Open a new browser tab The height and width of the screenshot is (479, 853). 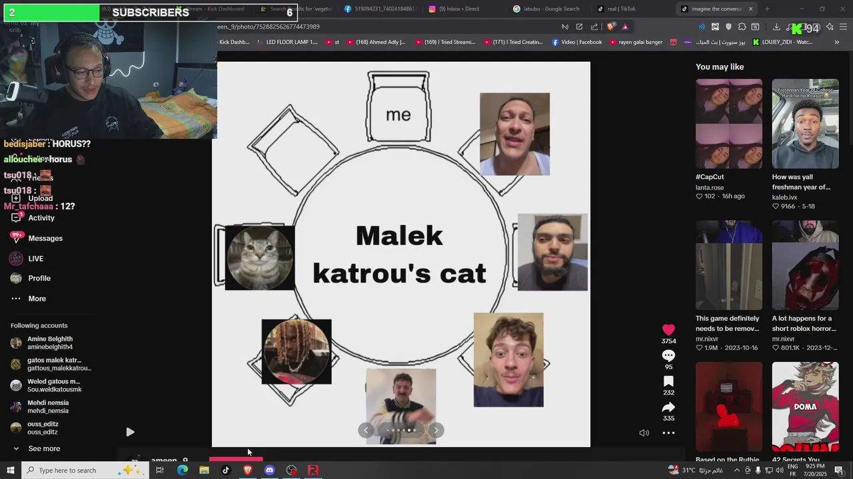tap(767, 9)
